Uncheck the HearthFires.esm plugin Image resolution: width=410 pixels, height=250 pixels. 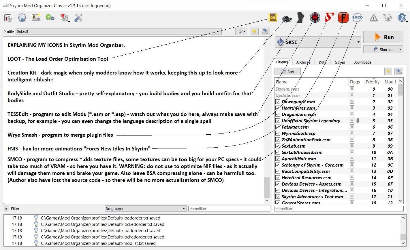pyautogui.click(x=278, y=108)
